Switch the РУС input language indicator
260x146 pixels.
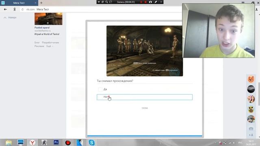pos(240,143)
